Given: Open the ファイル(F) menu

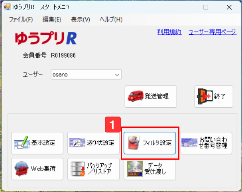Looking at the screenshot, I should [21, 20].
